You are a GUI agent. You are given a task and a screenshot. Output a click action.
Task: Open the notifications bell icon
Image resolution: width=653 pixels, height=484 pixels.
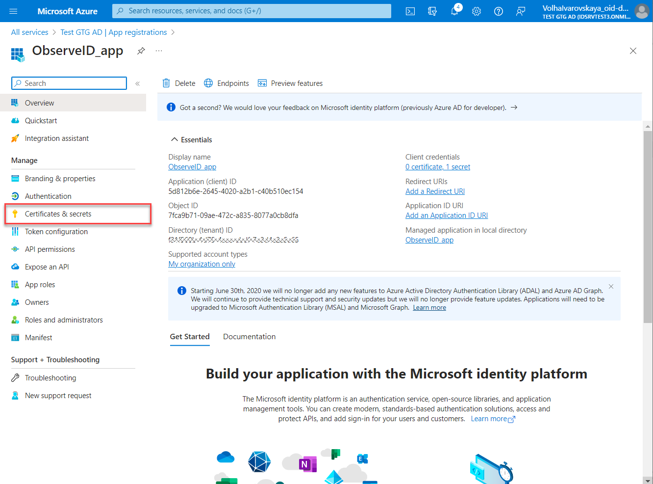click(454, 11)
